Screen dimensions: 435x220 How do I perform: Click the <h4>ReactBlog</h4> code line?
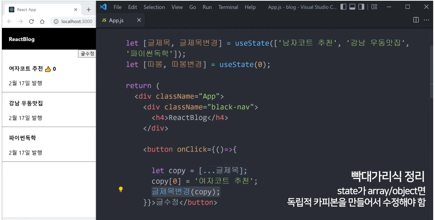tap(190, 118)
